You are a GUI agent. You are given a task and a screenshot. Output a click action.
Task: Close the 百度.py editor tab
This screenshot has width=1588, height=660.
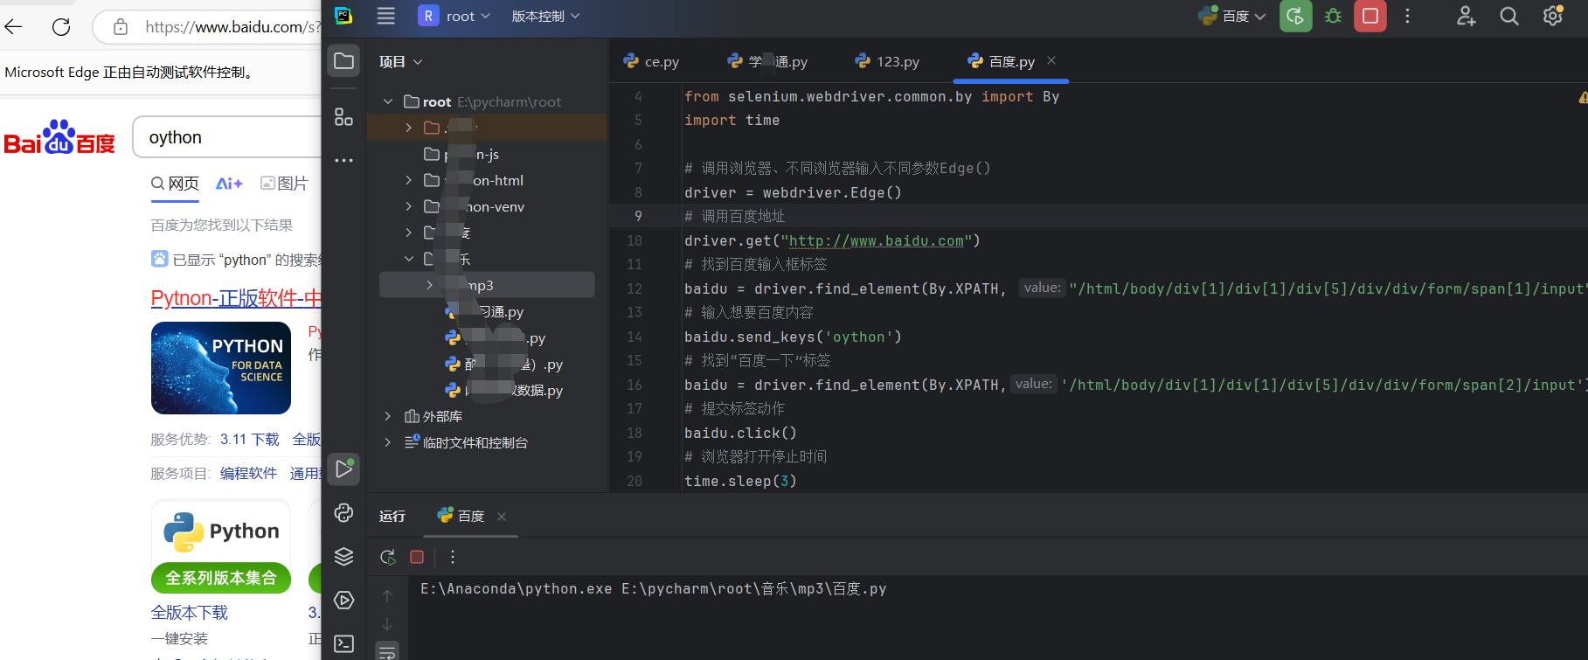coord(1051,60)
